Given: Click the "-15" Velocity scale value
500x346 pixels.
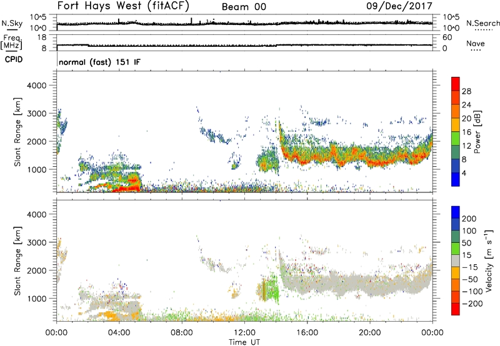Looking at the screenshot, I should [x=469, y=267].
